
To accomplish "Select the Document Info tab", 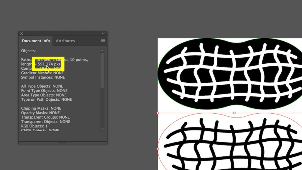I will [36, 41].
